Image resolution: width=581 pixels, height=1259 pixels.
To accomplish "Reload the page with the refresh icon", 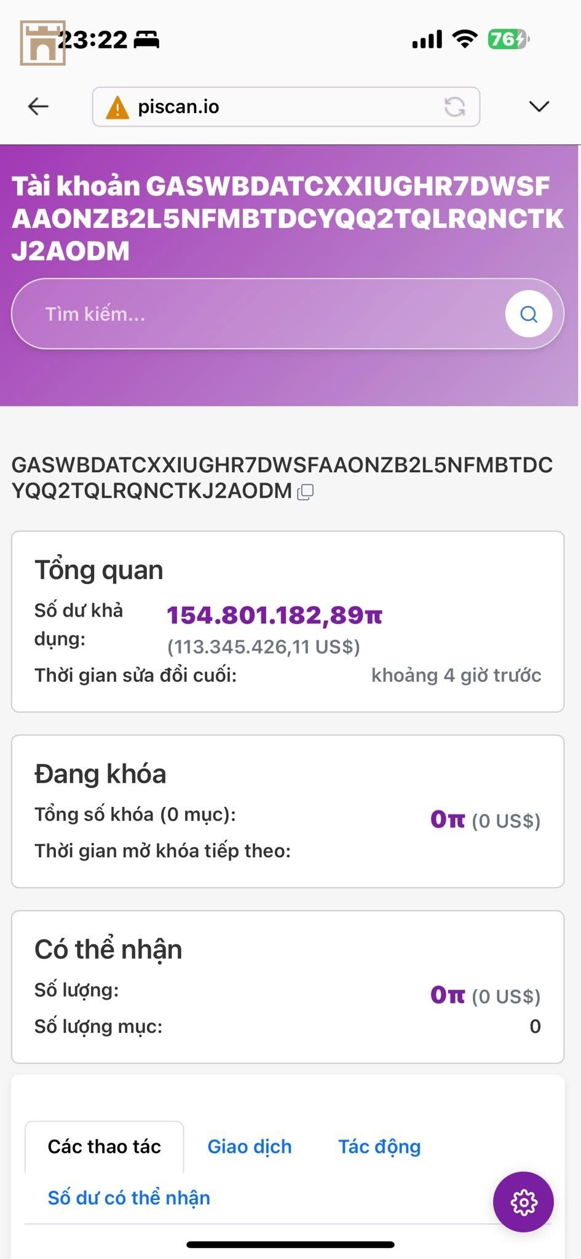I will [454, 107].
